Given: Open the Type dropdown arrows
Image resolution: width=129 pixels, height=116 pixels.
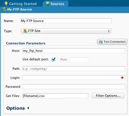Looking at the screenshot, I should 109,31.
